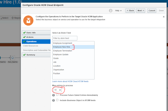Select Employee Termination atom feed

click(x=73, y=51)
